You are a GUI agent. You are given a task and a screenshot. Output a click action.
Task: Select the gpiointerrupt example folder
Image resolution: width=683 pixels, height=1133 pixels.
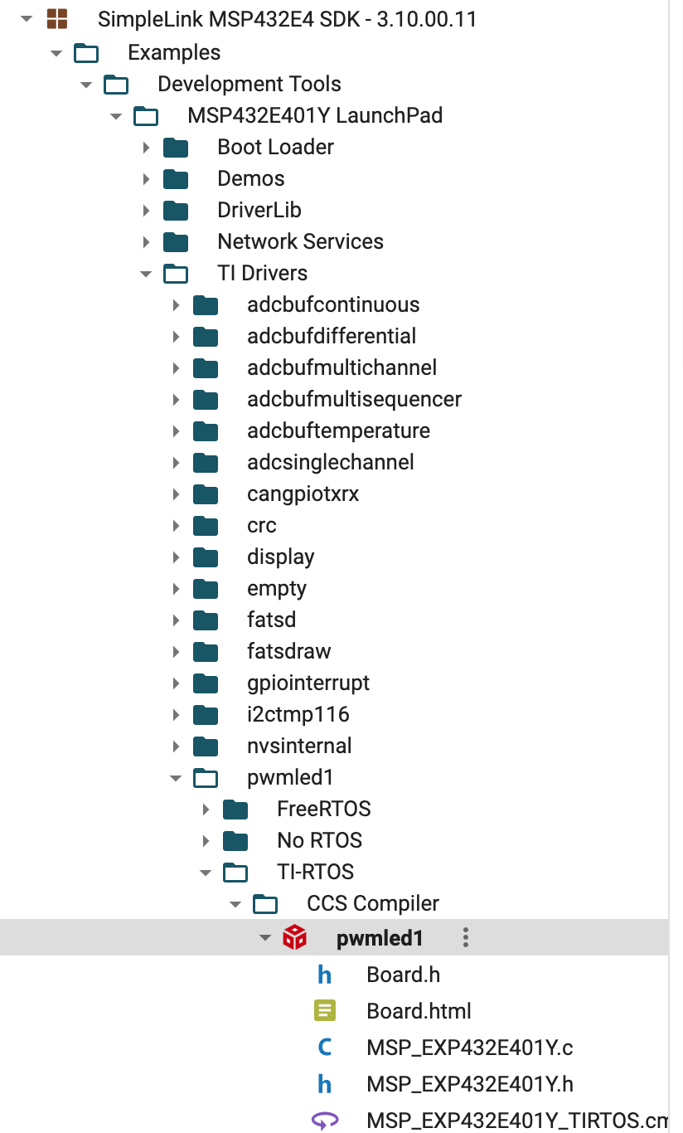(x=308, y=683)
